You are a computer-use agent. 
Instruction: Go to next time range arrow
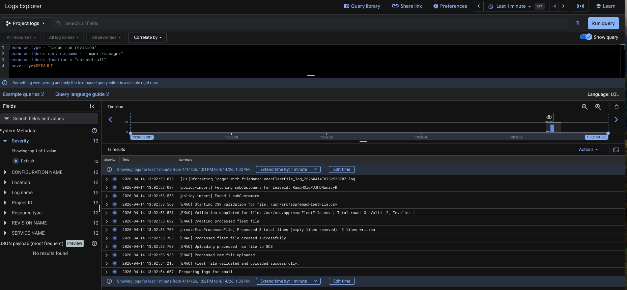click(563, 6)
